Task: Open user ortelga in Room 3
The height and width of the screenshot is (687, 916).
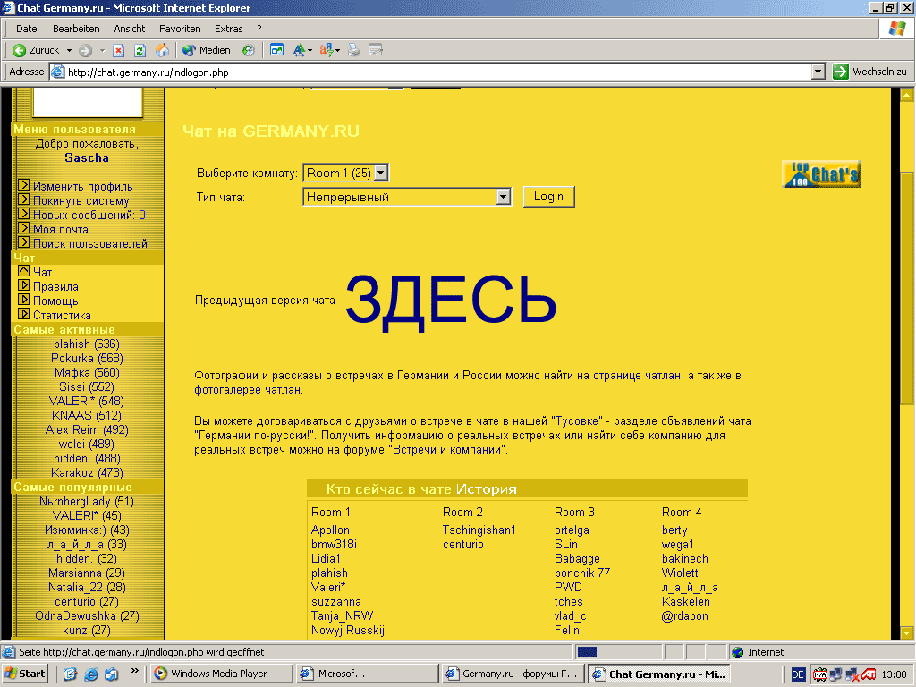Action: [572, 530]
